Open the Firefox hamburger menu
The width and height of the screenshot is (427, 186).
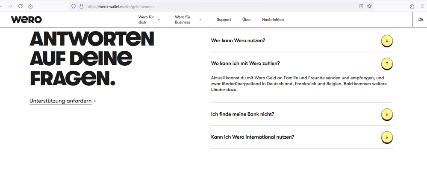tap(422, 6)
